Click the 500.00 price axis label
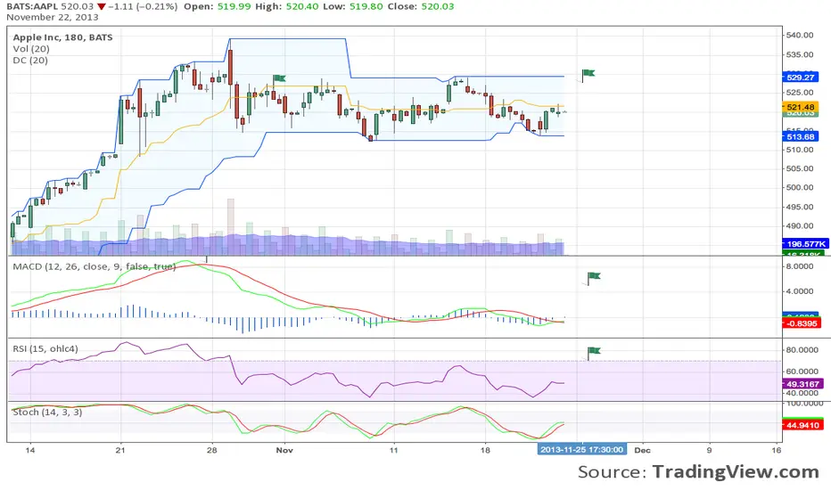The width and height of the screenshot is (831, 490). (x=801, y=187)
